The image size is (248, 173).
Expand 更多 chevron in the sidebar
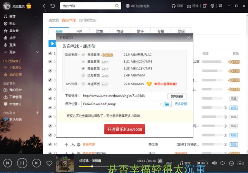pyautogui.click(x=38, y=52)
